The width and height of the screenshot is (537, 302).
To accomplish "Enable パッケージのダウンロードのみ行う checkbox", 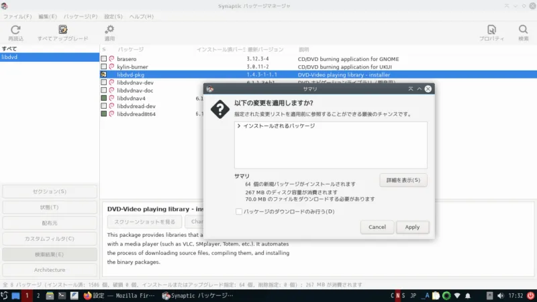I will [x=239, y=211].
